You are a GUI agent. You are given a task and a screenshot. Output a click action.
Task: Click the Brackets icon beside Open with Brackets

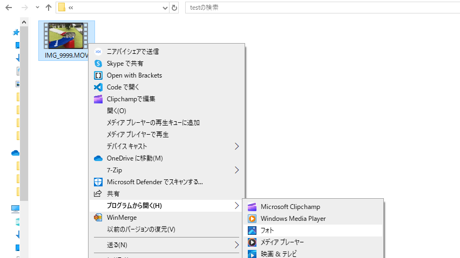point(98,75)
